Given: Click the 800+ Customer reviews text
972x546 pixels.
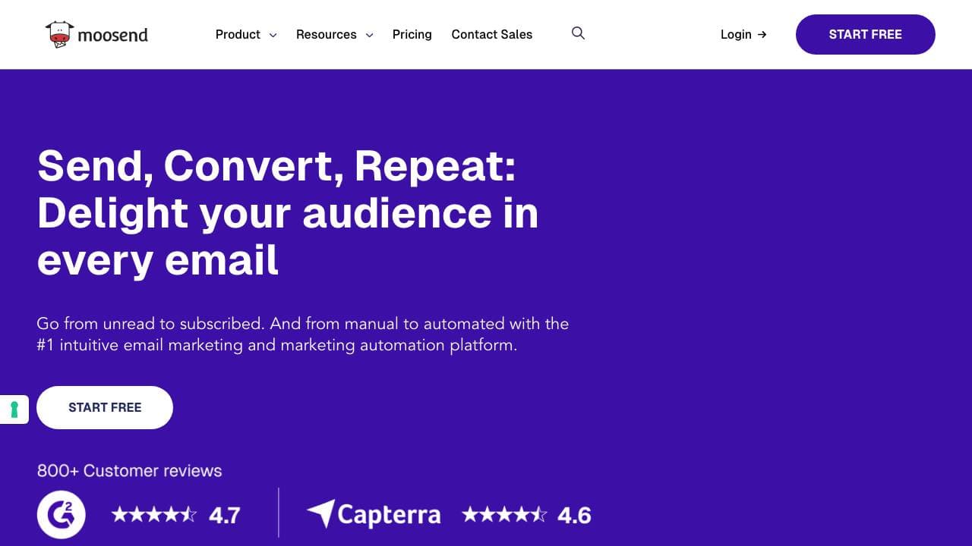Looking at the screenshot, I should [129, 470].
